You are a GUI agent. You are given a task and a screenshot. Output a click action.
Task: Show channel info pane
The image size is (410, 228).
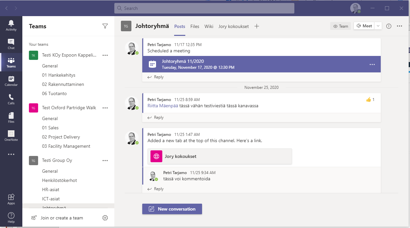pos(389,26)
